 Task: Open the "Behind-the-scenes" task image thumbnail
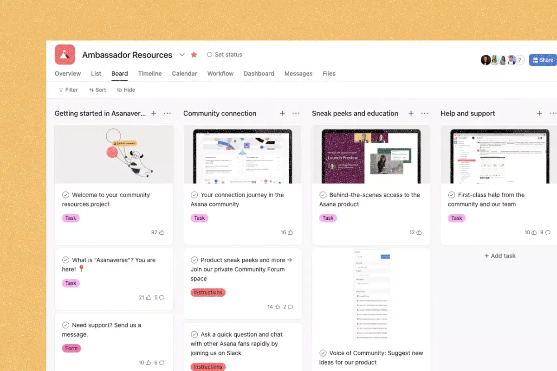371,154
